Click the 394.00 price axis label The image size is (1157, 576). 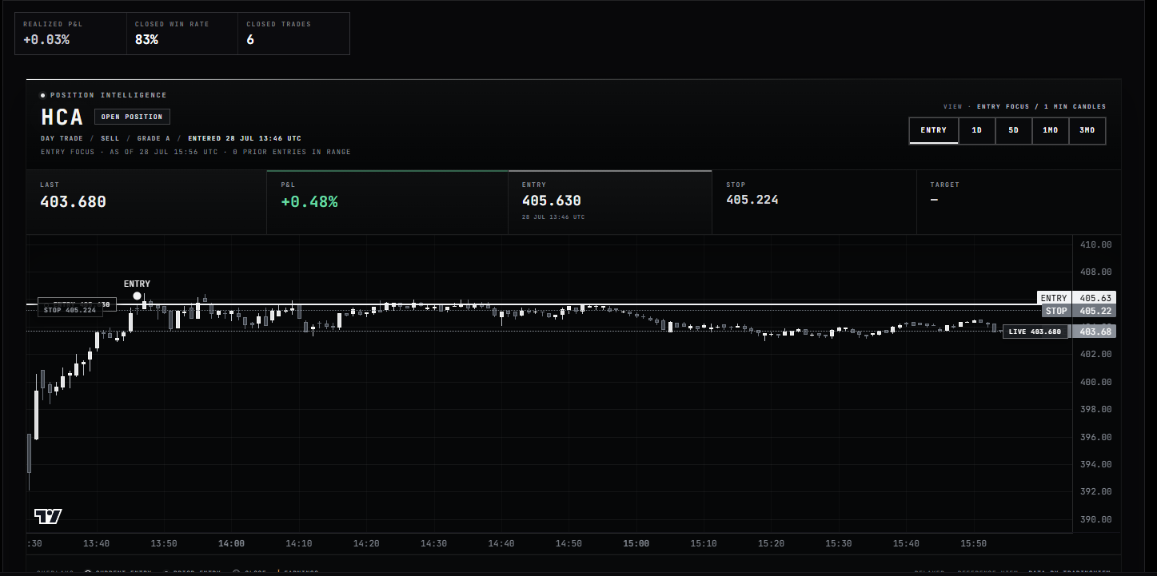1095,464
